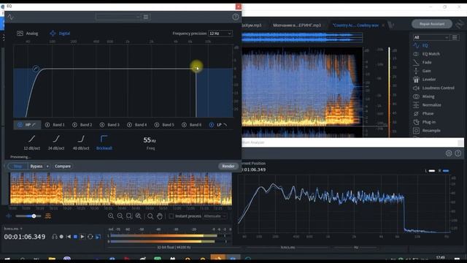Select the Brickwall filter shape
Viewport: 467px width, 263px height.
pyautogui.click(x=104, y=142)
